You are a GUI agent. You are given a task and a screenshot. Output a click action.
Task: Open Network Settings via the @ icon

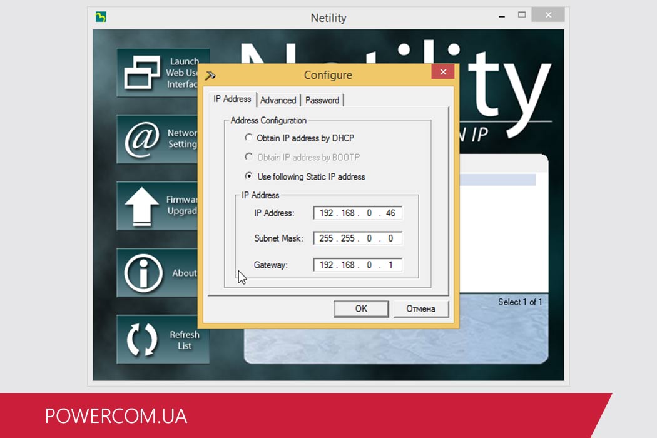[142, 139]
